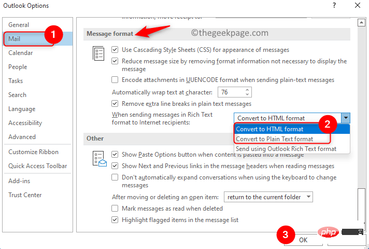Close the Outlook Options dialog

(x=358, y=5)
